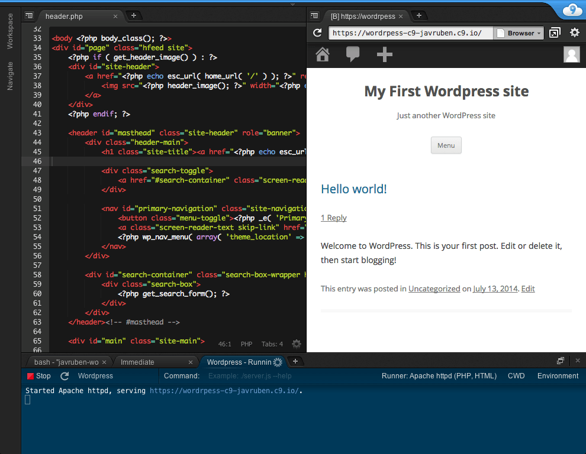Open the user avatar in the admin bar

tap(571, 54)
